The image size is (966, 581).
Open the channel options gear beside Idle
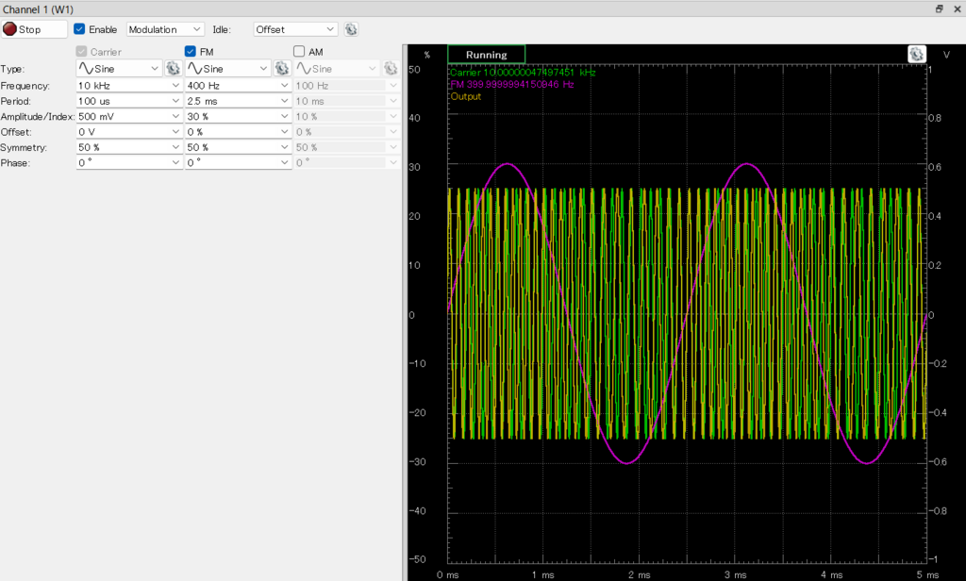pos(351,29)
